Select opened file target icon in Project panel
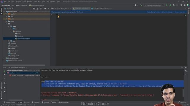 tap(34, 9)
